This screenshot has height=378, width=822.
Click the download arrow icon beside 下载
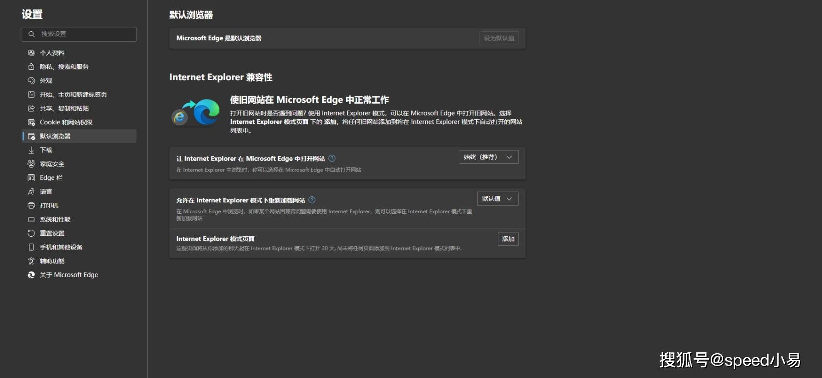pos(31,150)
